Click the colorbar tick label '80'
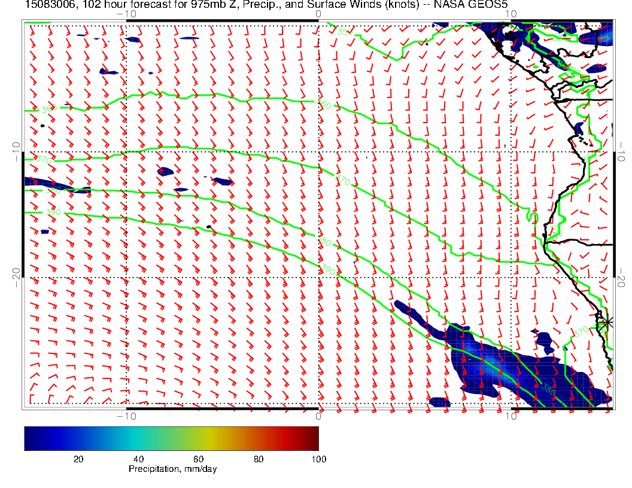 259,459
